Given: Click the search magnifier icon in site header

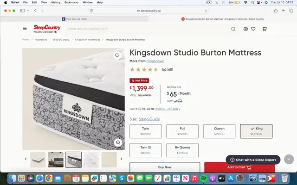Looking at the screenshot, I should coord(233,29).
